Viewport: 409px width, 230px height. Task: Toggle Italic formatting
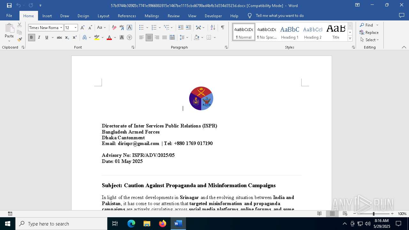coord(39,37)
